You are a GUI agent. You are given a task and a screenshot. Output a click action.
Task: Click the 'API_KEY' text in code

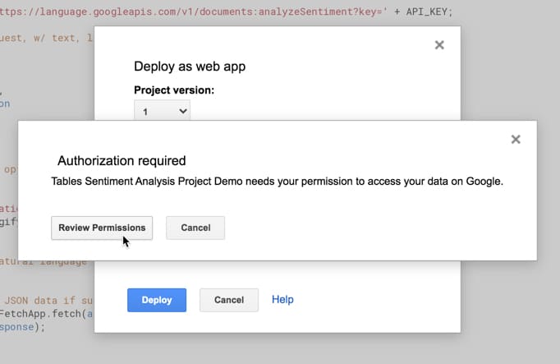(x=426, y=12)
